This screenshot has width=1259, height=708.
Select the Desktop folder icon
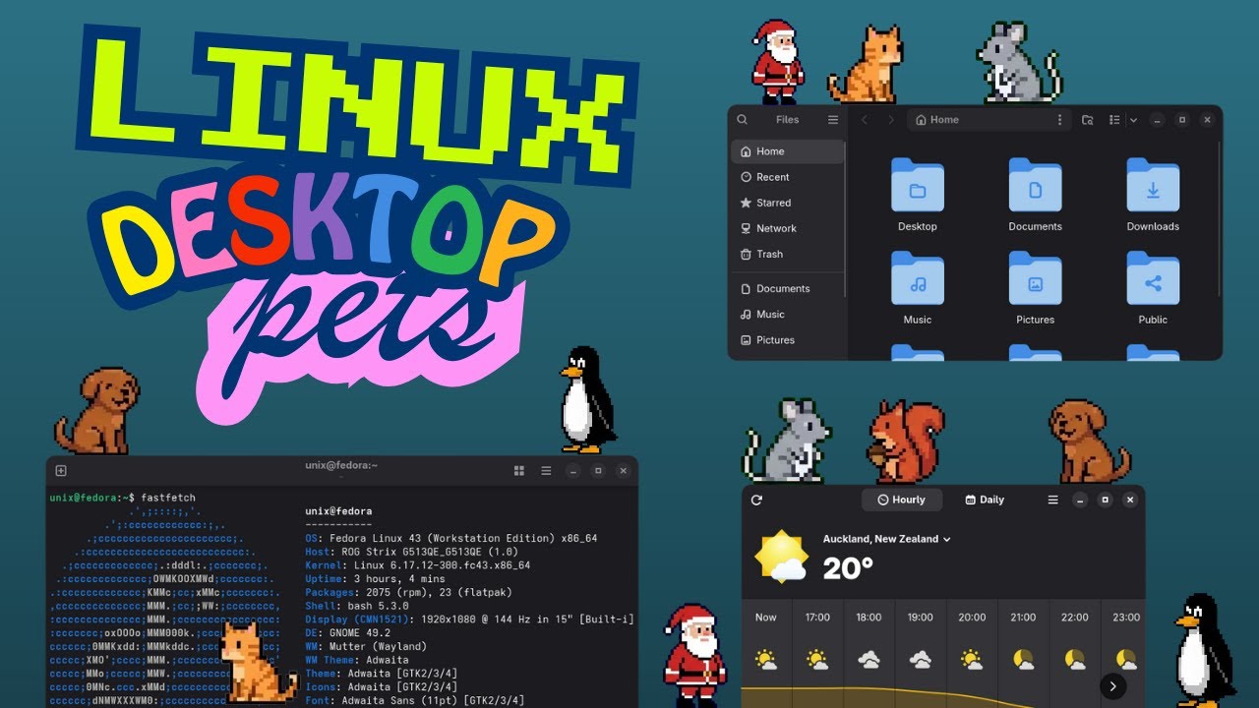[x=918, y=186]
